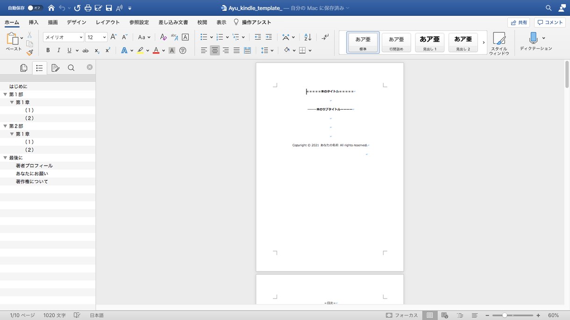Open the search magnifier in title bar
The width and height of the screenshot is (570, 320).
549,8
